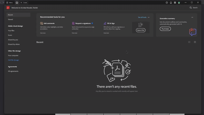The height and width of the screenshot is (115, 204).
Task: Open the help question mark icon
Action: [x=167, y=3]
